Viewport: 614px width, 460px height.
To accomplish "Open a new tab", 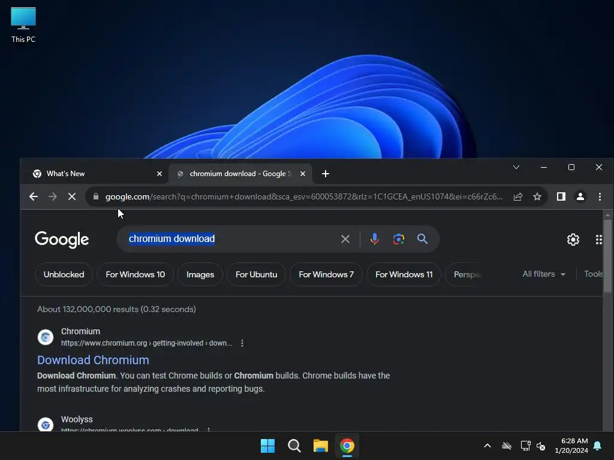I will coord(326,174).
